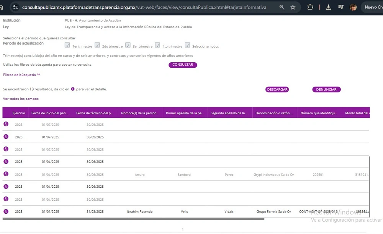Expand Filtros de búsqueda section
Image resolution: width=383 pixels, height=234 pixels.
coord(21,75)
